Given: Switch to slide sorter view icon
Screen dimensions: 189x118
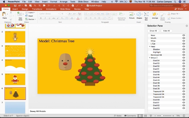Looking at the screenshot, I should tap(145, 116).
